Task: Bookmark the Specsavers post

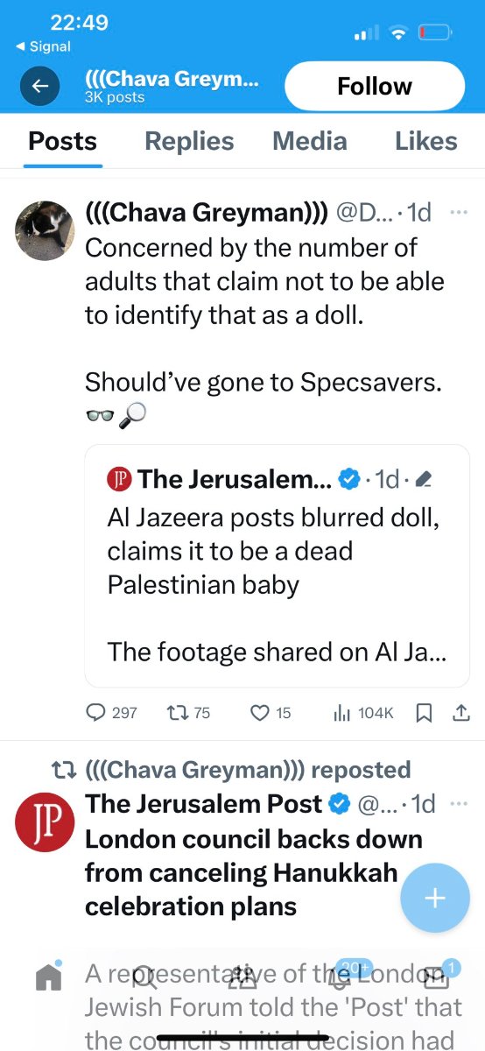Action: 424,713
